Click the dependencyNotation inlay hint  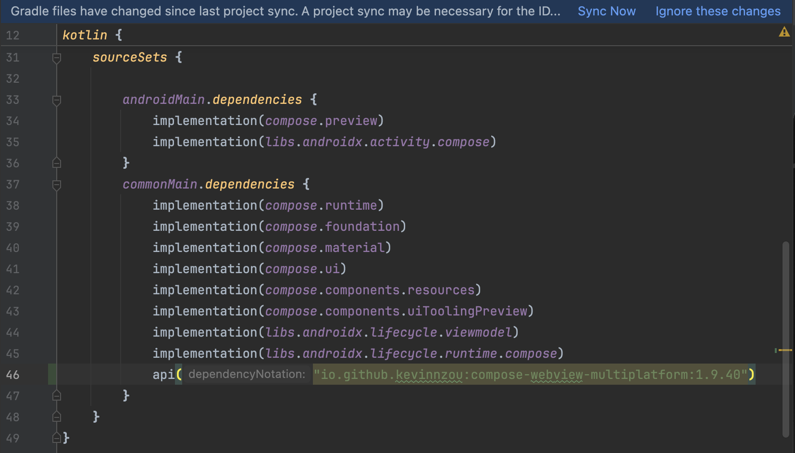click(247, 375)
